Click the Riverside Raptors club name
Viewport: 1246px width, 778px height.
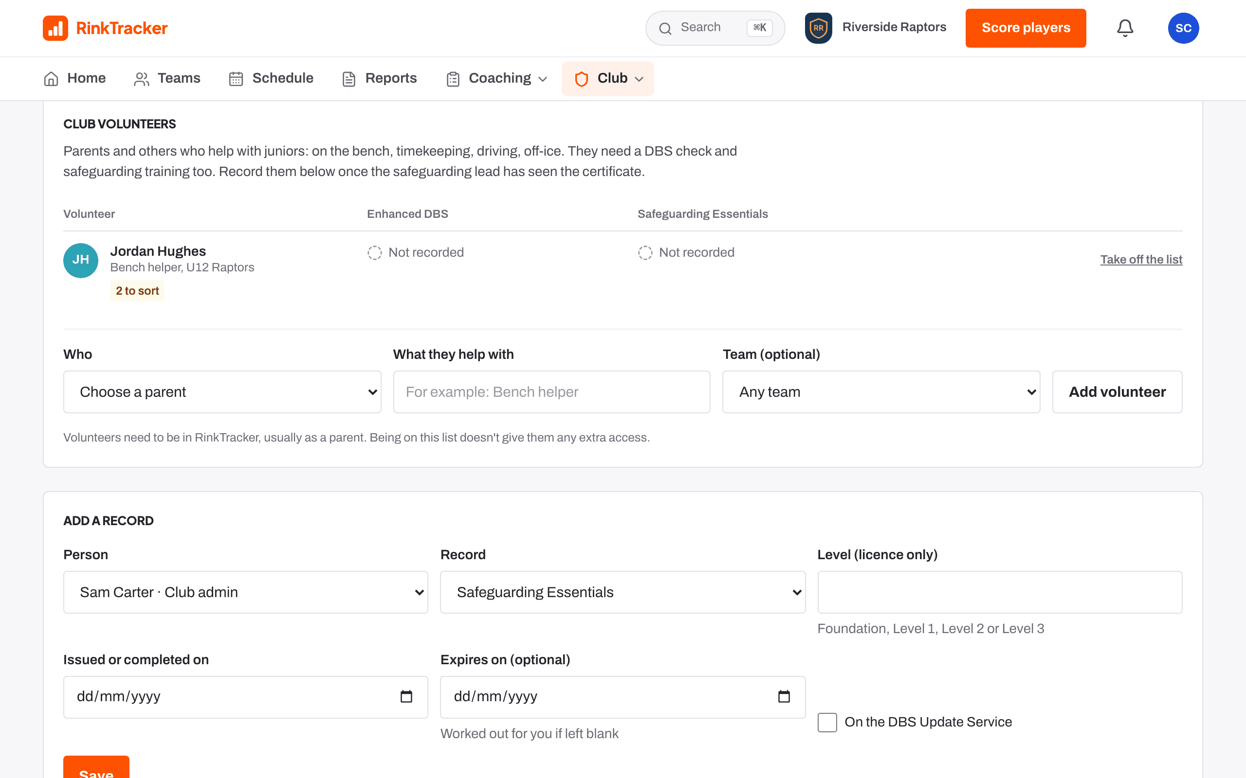894,27
